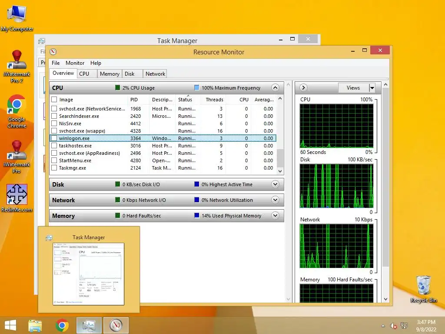This screenshot has height=334, width=445.
Task: Click Task Manager title bar icon
Action: pyautogui.click(x=42, y=41)
